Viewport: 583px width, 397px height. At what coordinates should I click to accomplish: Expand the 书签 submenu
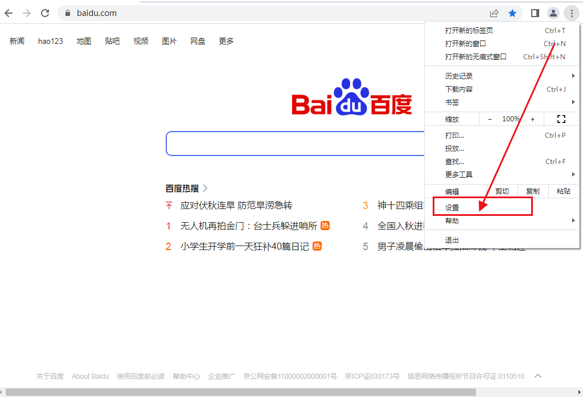[x=502, y=102]
